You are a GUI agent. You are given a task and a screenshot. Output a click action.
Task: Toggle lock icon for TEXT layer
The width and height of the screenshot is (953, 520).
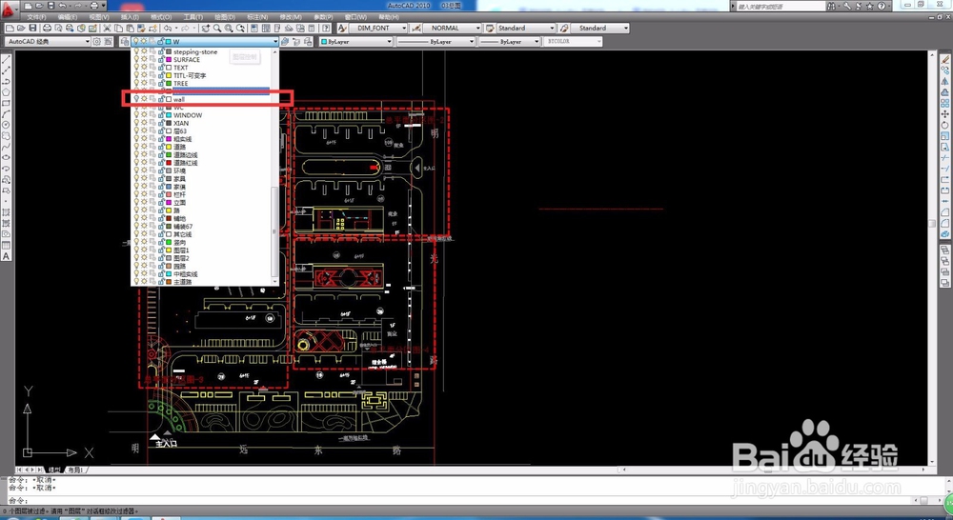(x=161, y=68)
